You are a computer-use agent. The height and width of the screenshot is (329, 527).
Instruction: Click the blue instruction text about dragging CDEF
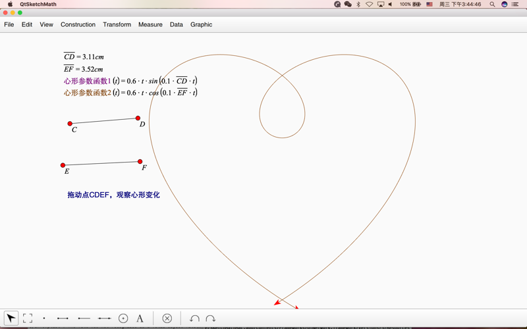pos(113,195)
